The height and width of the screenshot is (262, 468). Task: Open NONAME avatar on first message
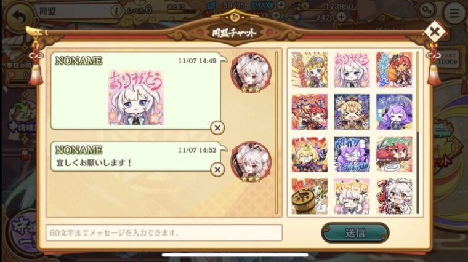251,73
